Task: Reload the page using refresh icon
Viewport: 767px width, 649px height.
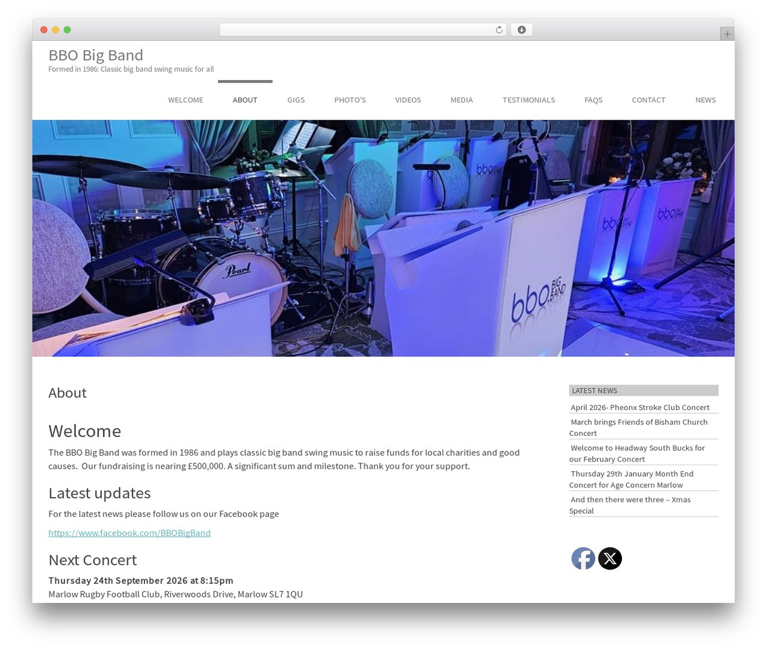Action: pyautogui.click(x=499, y=30)
